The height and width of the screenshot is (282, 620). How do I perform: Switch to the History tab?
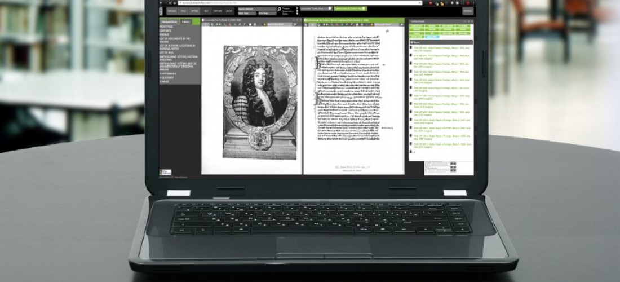click(186, 22)
